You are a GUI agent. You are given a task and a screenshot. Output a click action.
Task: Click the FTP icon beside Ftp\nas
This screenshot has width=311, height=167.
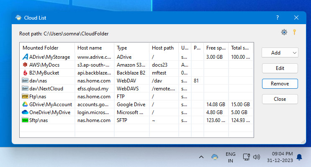(25, 96)
